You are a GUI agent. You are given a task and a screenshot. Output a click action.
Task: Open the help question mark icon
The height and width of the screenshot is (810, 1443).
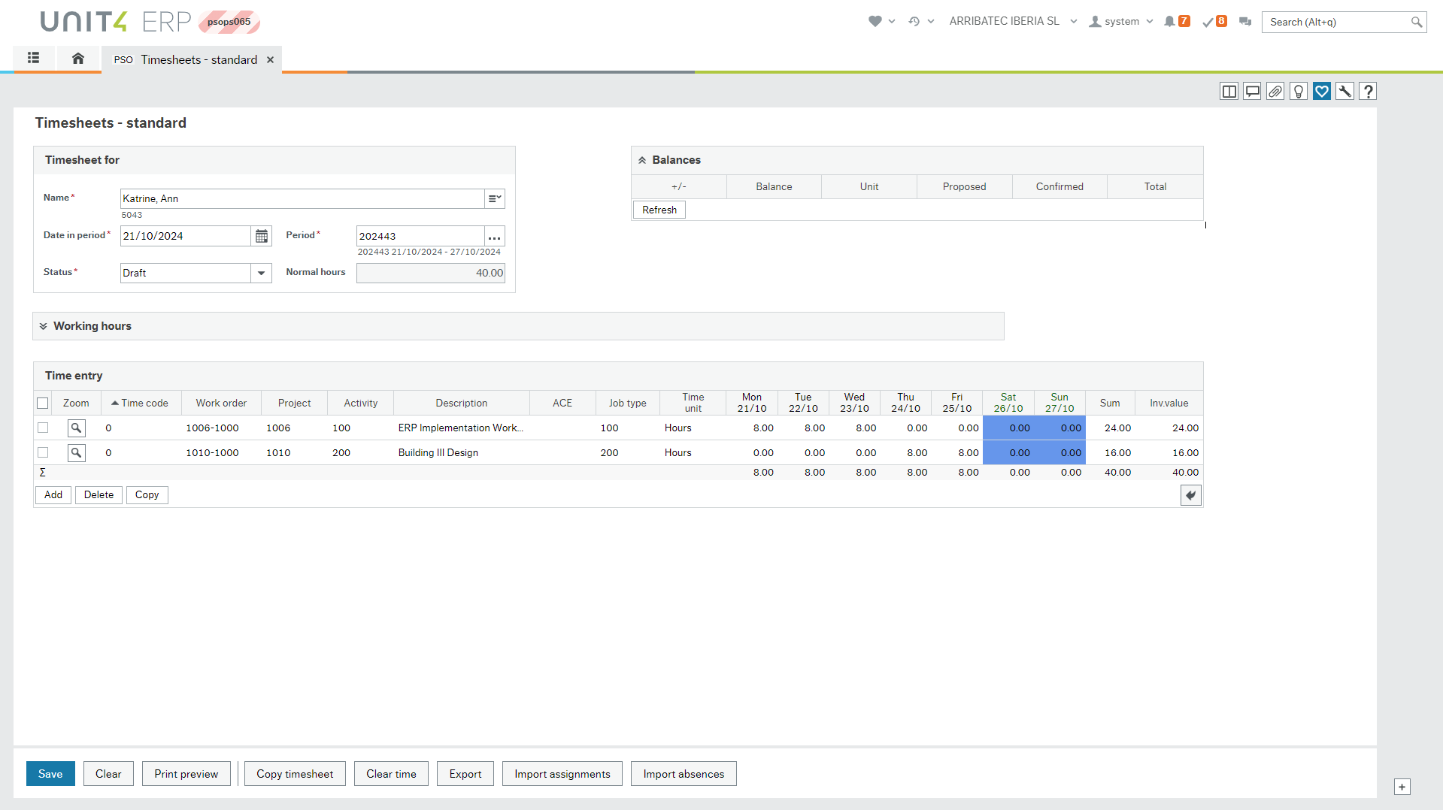1368,92
